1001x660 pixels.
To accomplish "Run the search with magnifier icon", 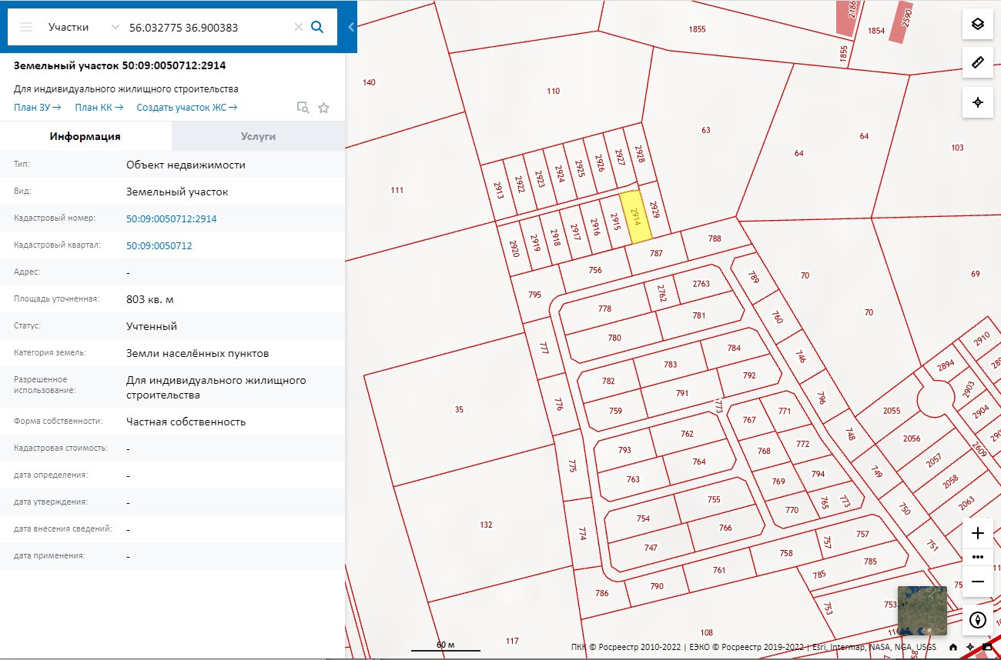I will [x=317, y=27].
